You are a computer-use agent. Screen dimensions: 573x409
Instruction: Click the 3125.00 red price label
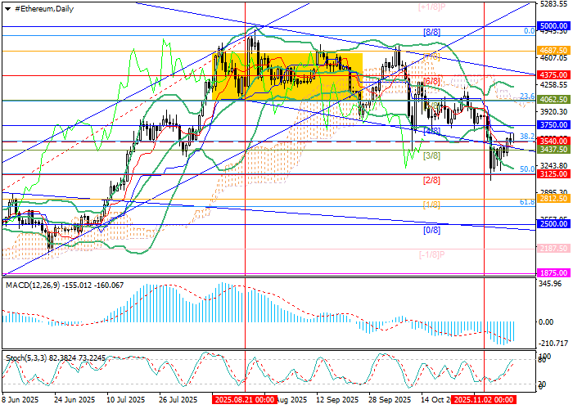554,174
